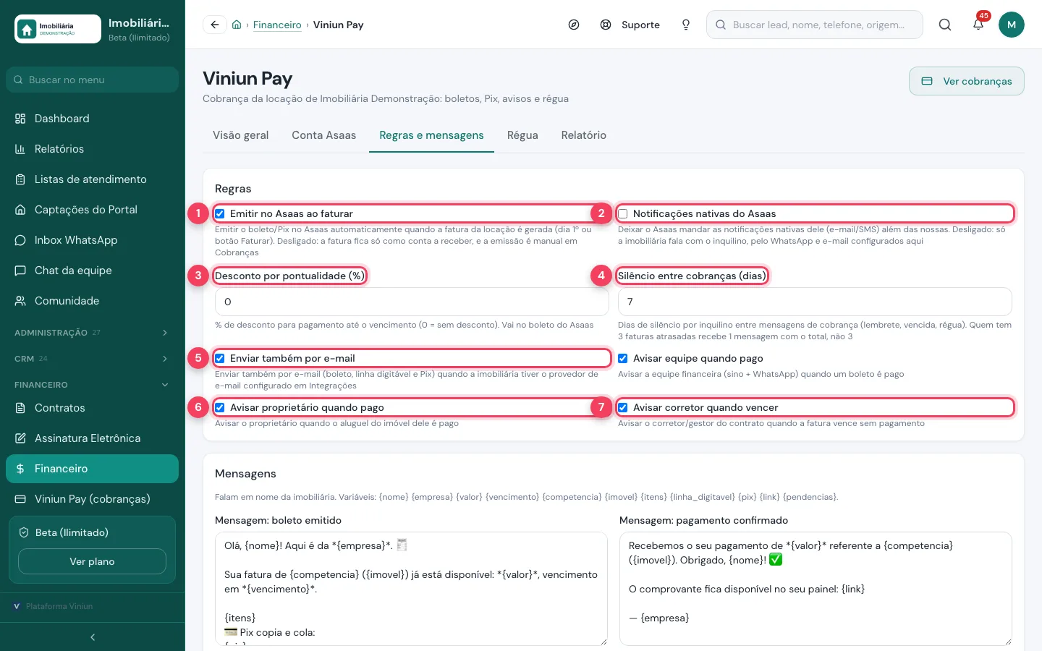Open Listas de atendimento
This screenshot has width=1042, height=651.
click(x=92, y=179)
